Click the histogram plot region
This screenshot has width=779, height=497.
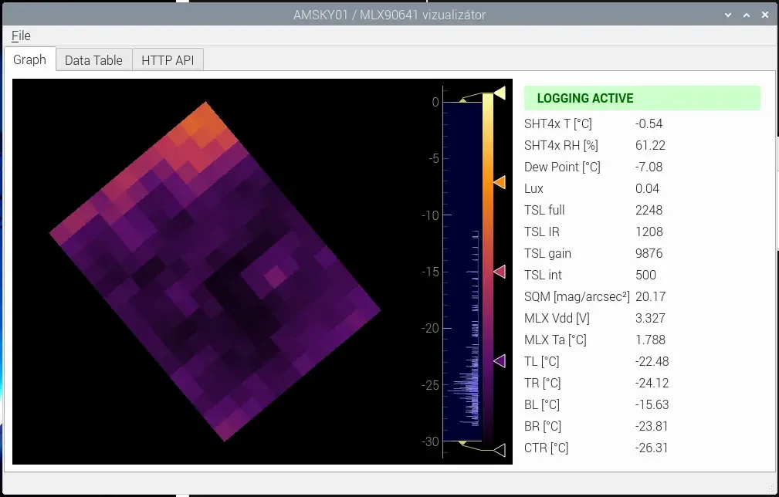click(x=462, y=272)
